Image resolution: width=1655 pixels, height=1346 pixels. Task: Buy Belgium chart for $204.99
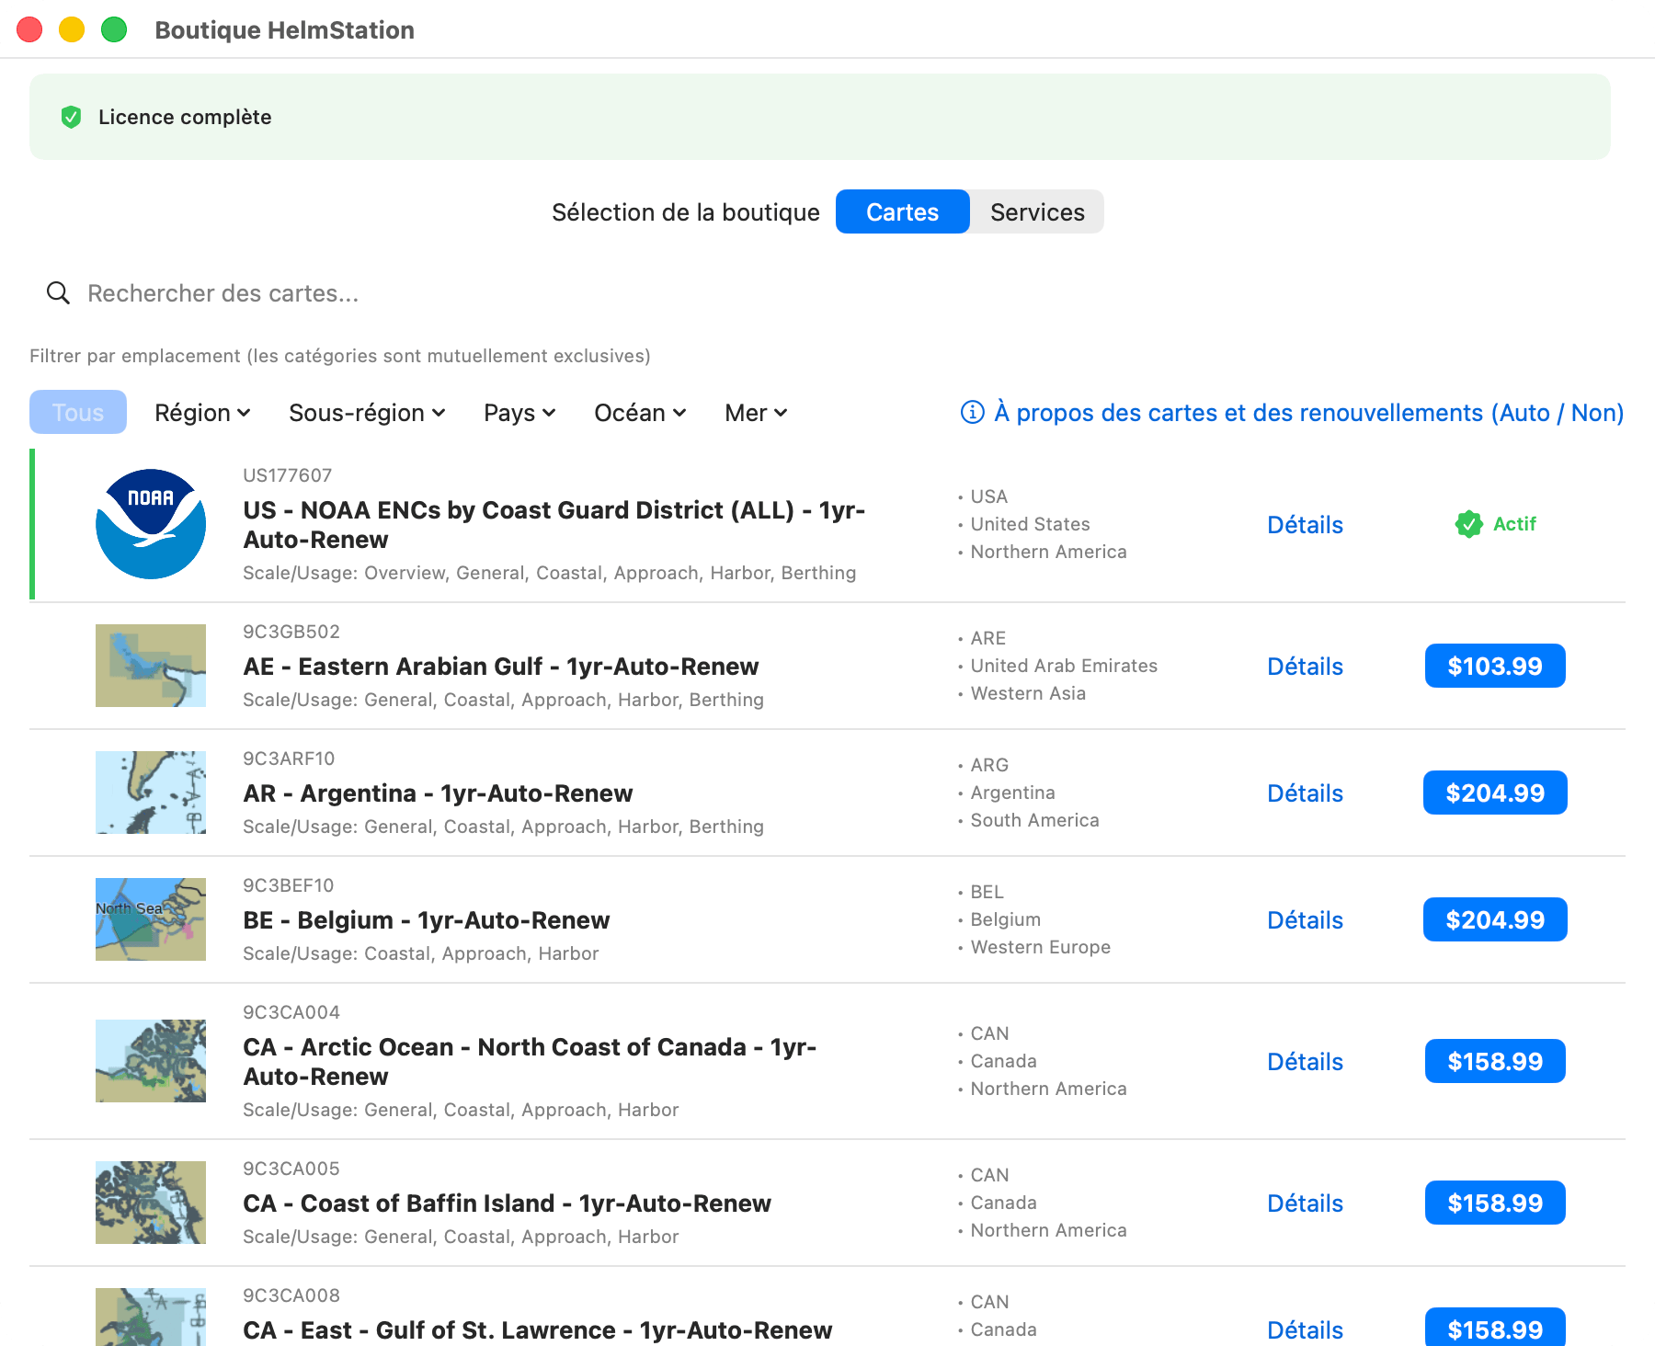coord(1495,919)
